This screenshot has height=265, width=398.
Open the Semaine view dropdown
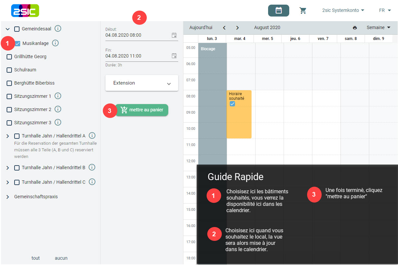point(378,28)
